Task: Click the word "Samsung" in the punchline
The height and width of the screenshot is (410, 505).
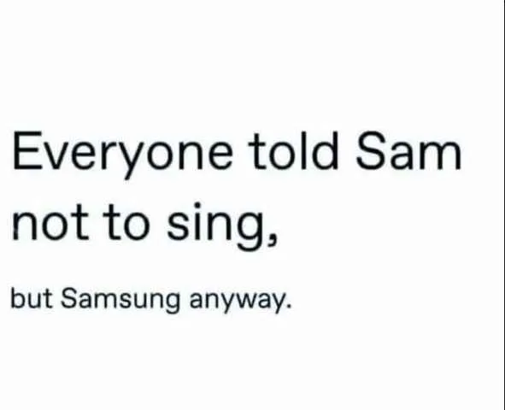Action: point(120,300)
